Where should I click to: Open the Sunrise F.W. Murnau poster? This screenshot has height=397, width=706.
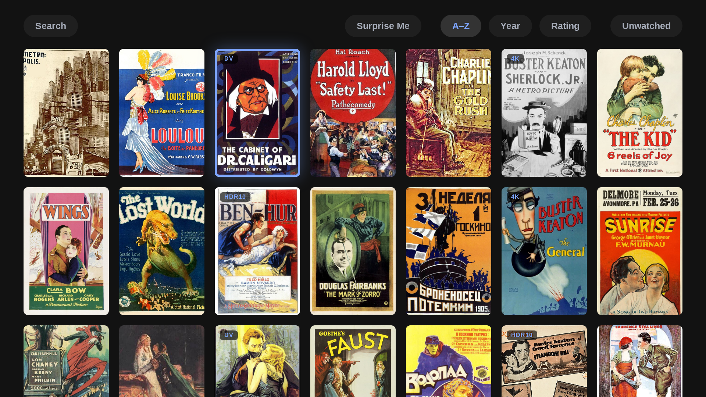pos(640,251)
